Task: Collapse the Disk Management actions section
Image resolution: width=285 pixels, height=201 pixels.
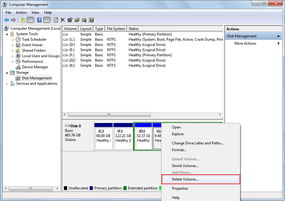Action: pos(278,36)
